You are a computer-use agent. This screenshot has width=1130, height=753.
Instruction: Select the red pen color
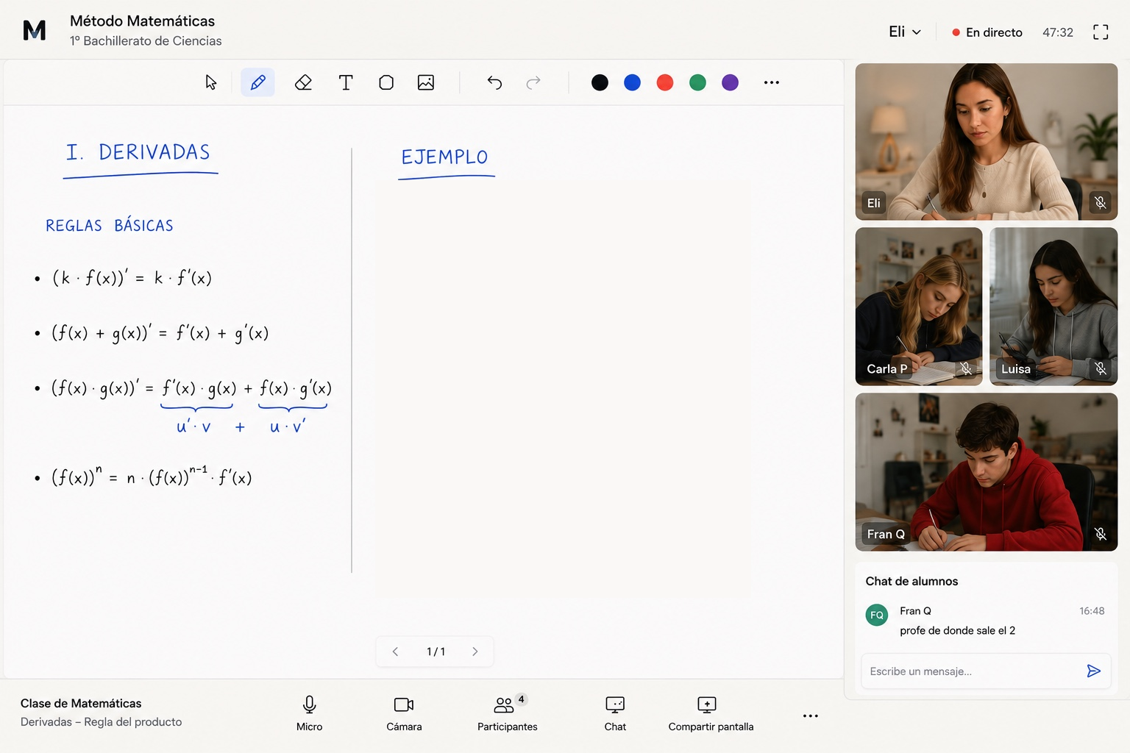[665, 82]
